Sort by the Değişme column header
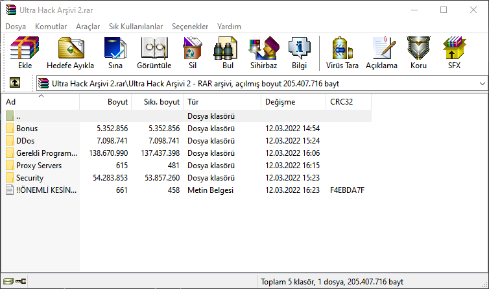Image resolution: width=489 pixels, height=289 pixels. click(294, 102)
